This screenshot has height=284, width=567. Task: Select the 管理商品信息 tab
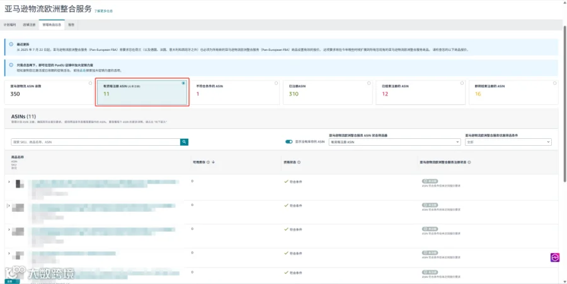tap(52, 25)
